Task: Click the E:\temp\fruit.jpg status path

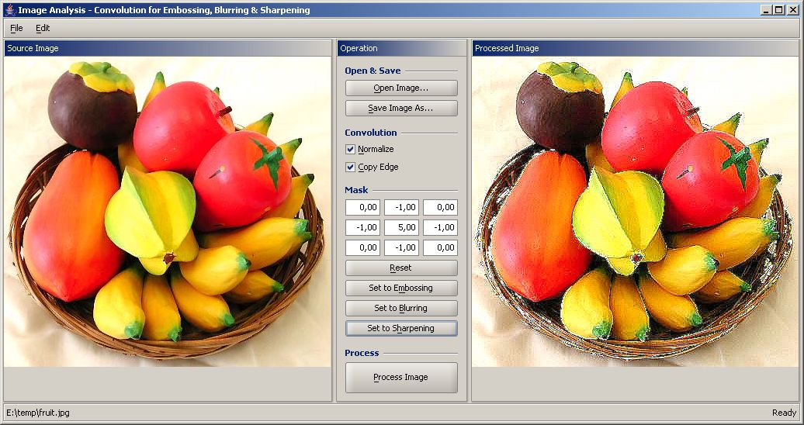Action: pyautogui.click(x=38, y=413)
